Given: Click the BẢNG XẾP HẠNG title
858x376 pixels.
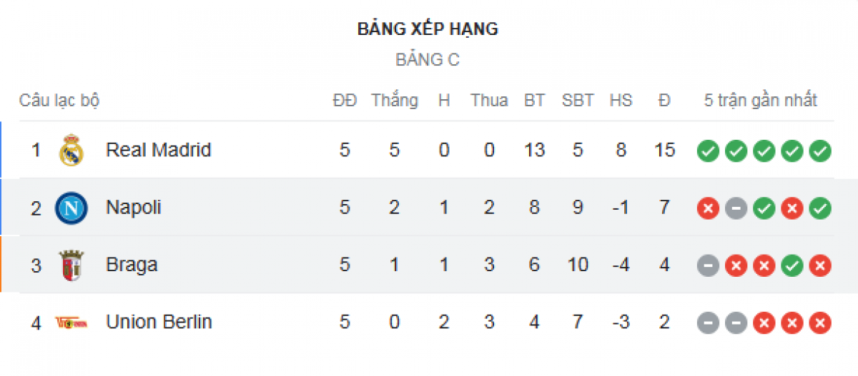Looking at the screenshot, I should point(428,29).
